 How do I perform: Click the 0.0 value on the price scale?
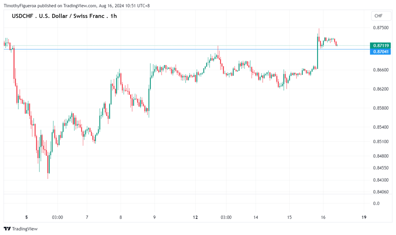coord(376,203)
